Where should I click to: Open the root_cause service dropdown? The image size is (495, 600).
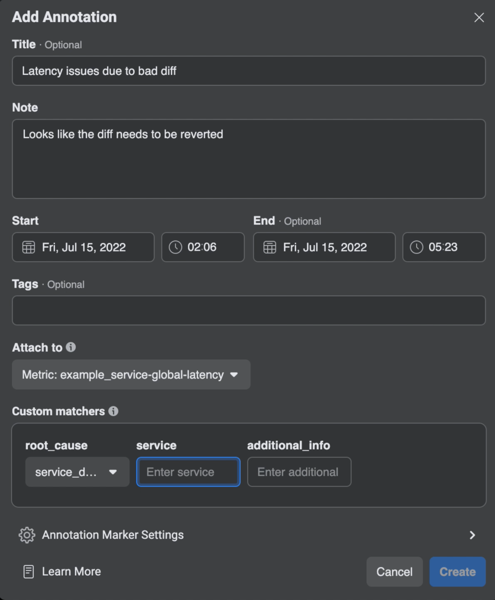point(77,472)
